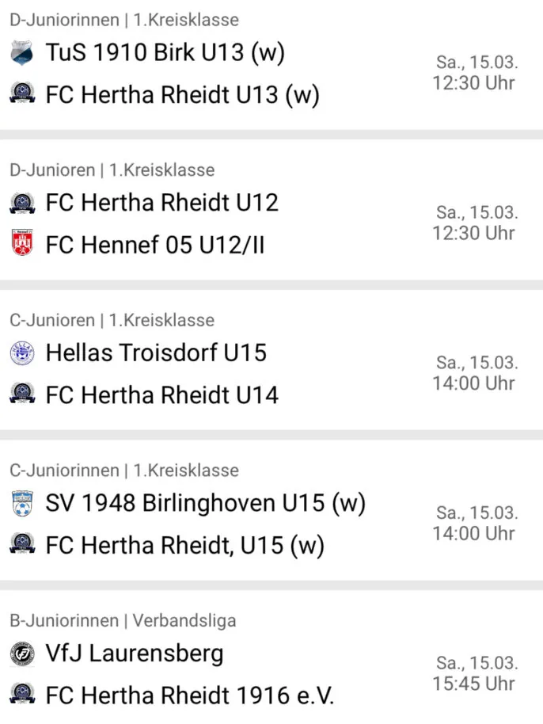Click the VfJ Laurensberg club crest
Viewport: 543px width, 724px height.
pos(22,654)
